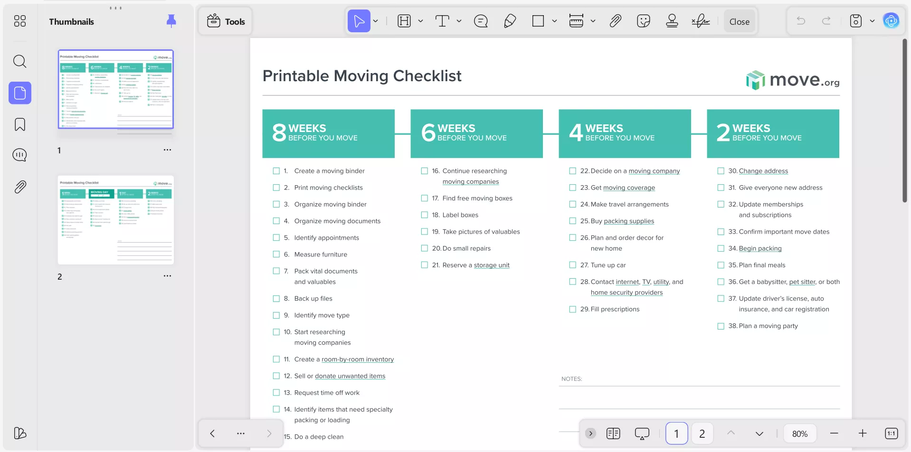
Task: Reset zoom to actual size 1:1
Action: (x=892, y=433)
